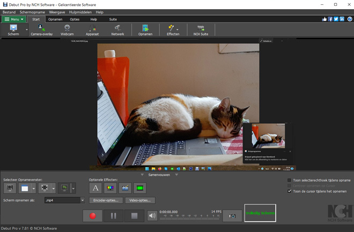Switch to Start tab
Image resolution: width=354 pixels, height=232 pixels.
click(x=36, y=19)
